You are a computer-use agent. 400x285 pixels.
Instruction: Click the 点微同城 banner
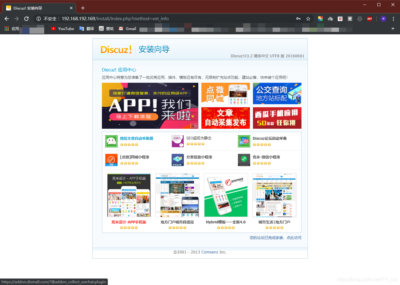pyautogui.click(x=226, y=93)
